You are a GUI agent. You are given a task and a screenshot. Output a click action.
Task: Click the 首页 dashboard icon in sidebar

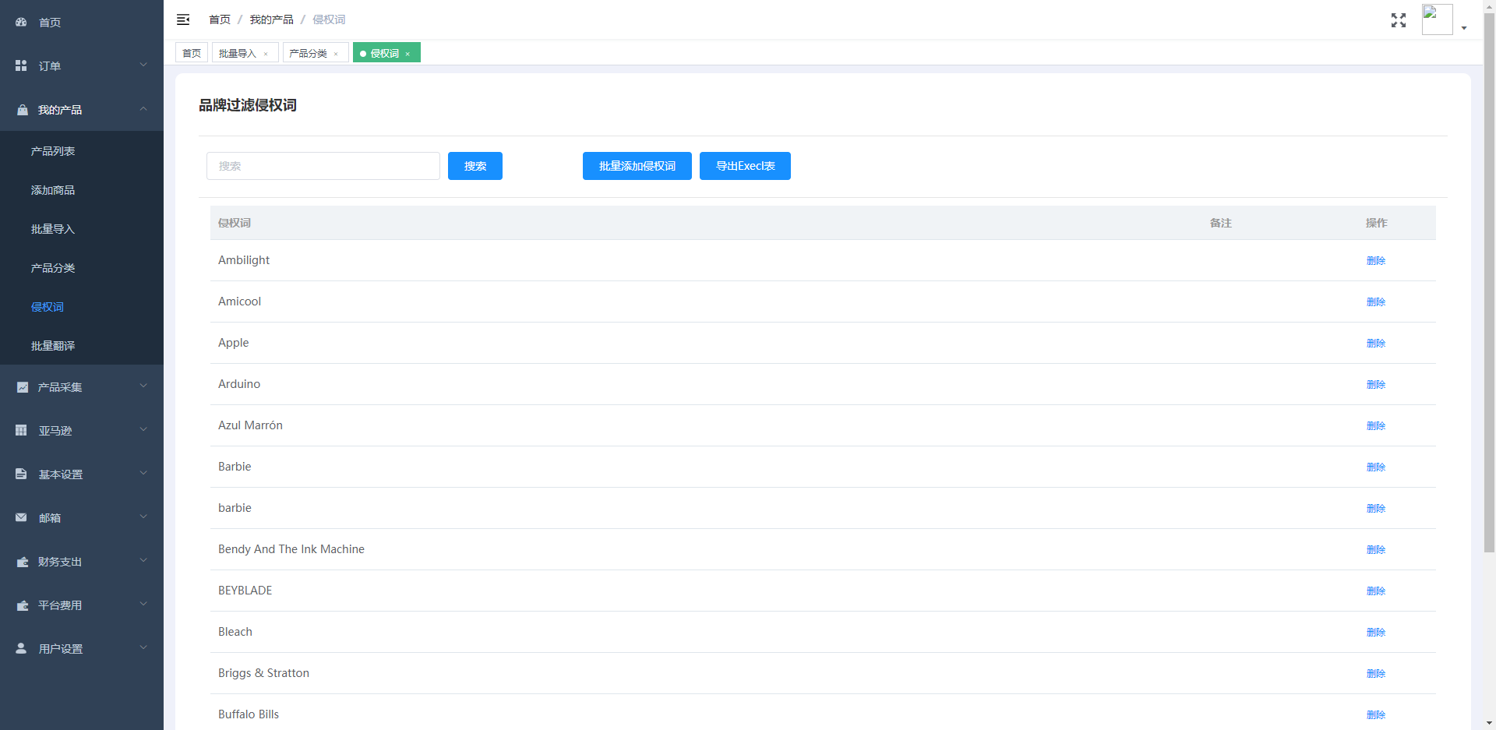pos(21,23)
